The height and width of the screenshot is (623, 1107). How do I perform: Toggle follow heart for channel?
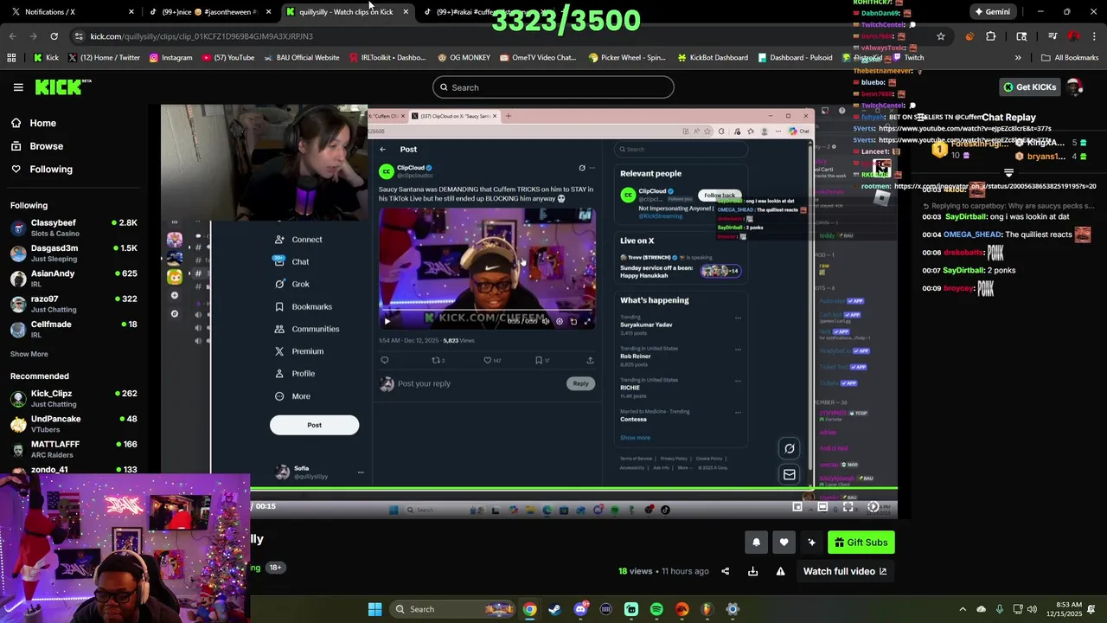(x=784, y=543)
